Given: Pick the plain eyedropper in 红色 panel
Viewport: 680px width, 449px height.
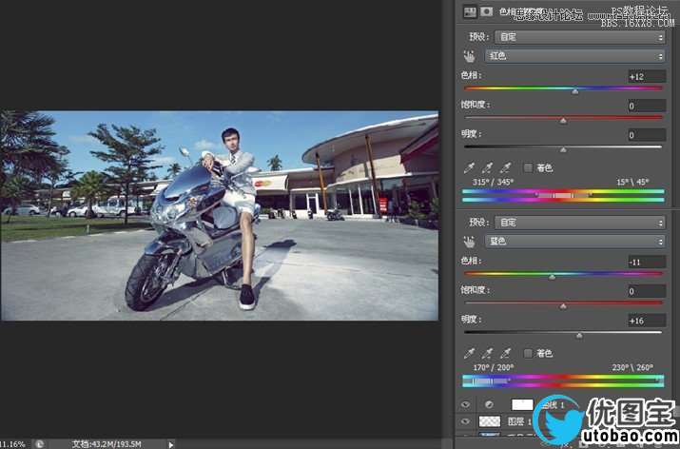Looking at the screenshot, I should point(469,167).
